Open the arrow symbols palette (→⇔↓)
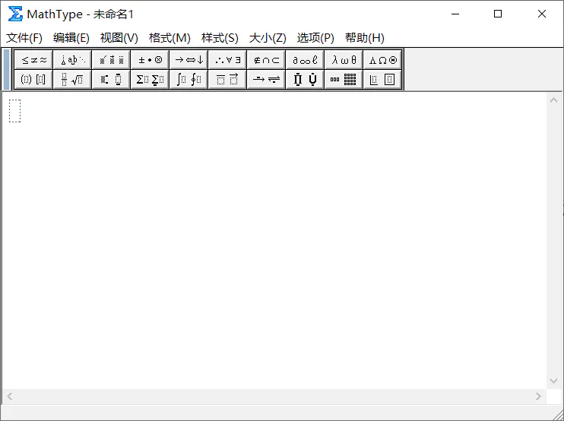This screenshot has height=421, width=564. coord(189,60)
